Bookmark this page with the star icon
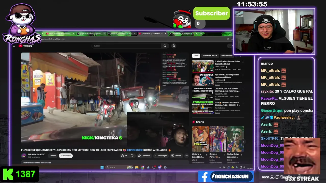 [x=232, y=39]
